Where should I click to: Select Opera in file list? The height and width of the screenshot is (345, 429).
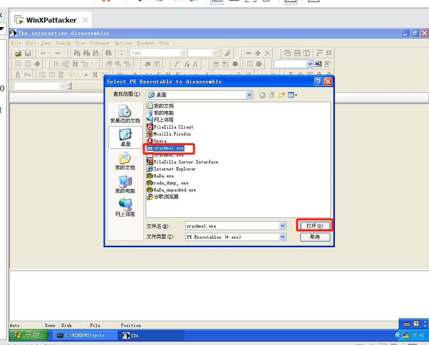click(x=157, y=141)
